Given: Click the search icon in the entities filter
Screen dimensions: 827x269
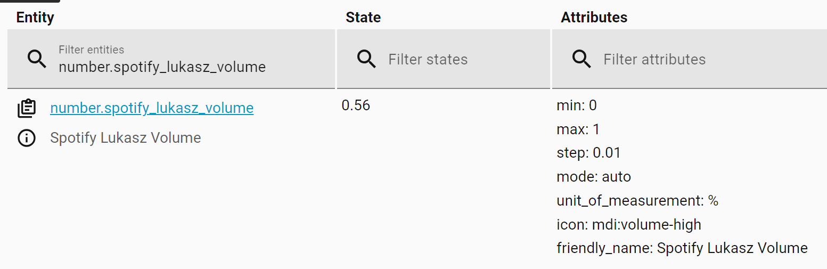Looking at the screenshot, I should coord(37,59).
